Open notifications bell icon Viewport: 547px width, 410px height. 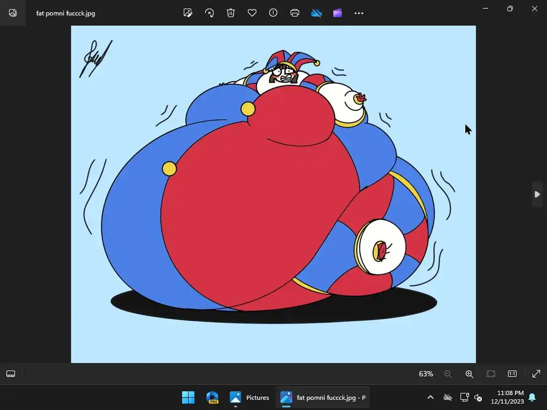pos(533,397)
